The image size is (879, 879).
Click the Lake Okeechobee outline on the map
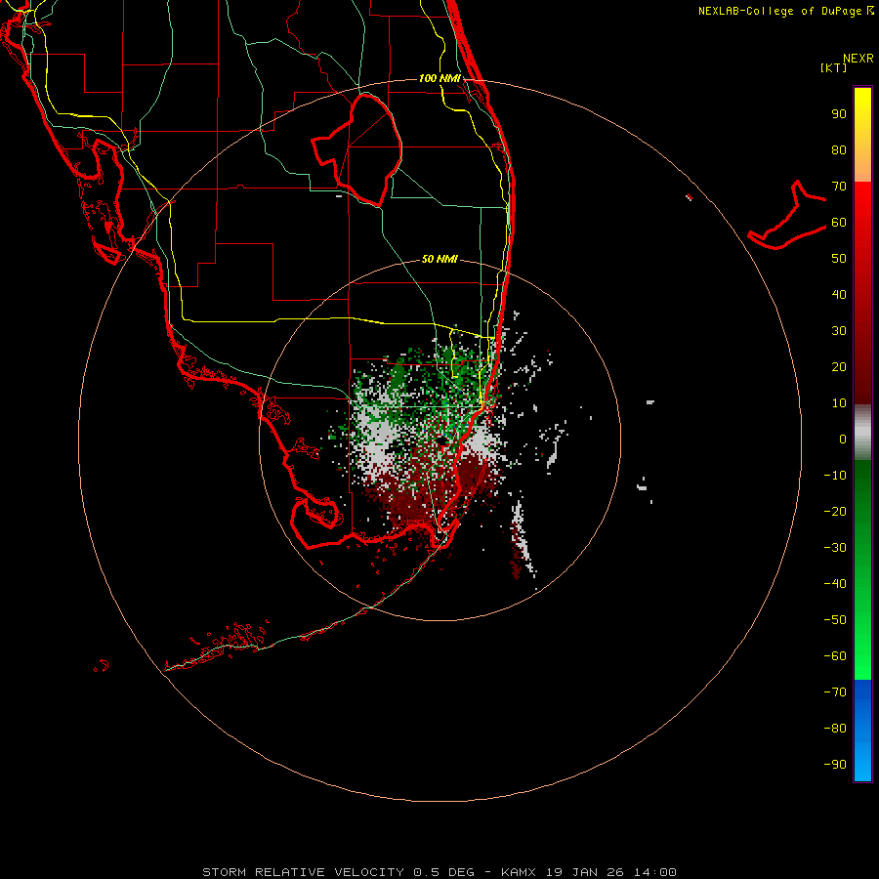point(356,148)
